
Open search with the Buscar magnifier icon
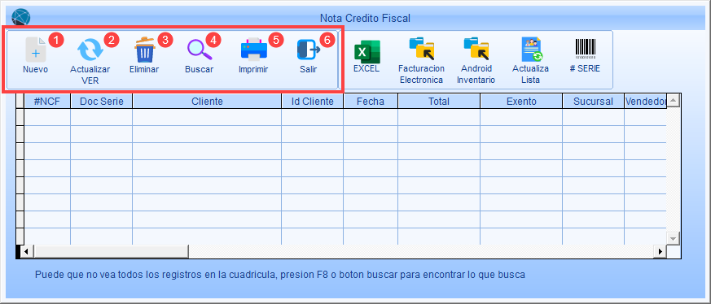pyautogui.click(x=199, y=50)
